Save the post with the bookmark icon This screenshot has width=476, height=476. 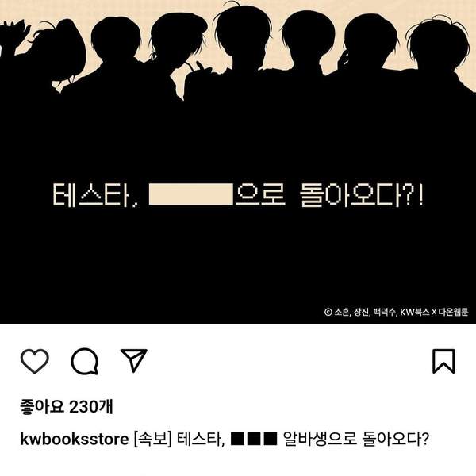(x=443, y=361)
